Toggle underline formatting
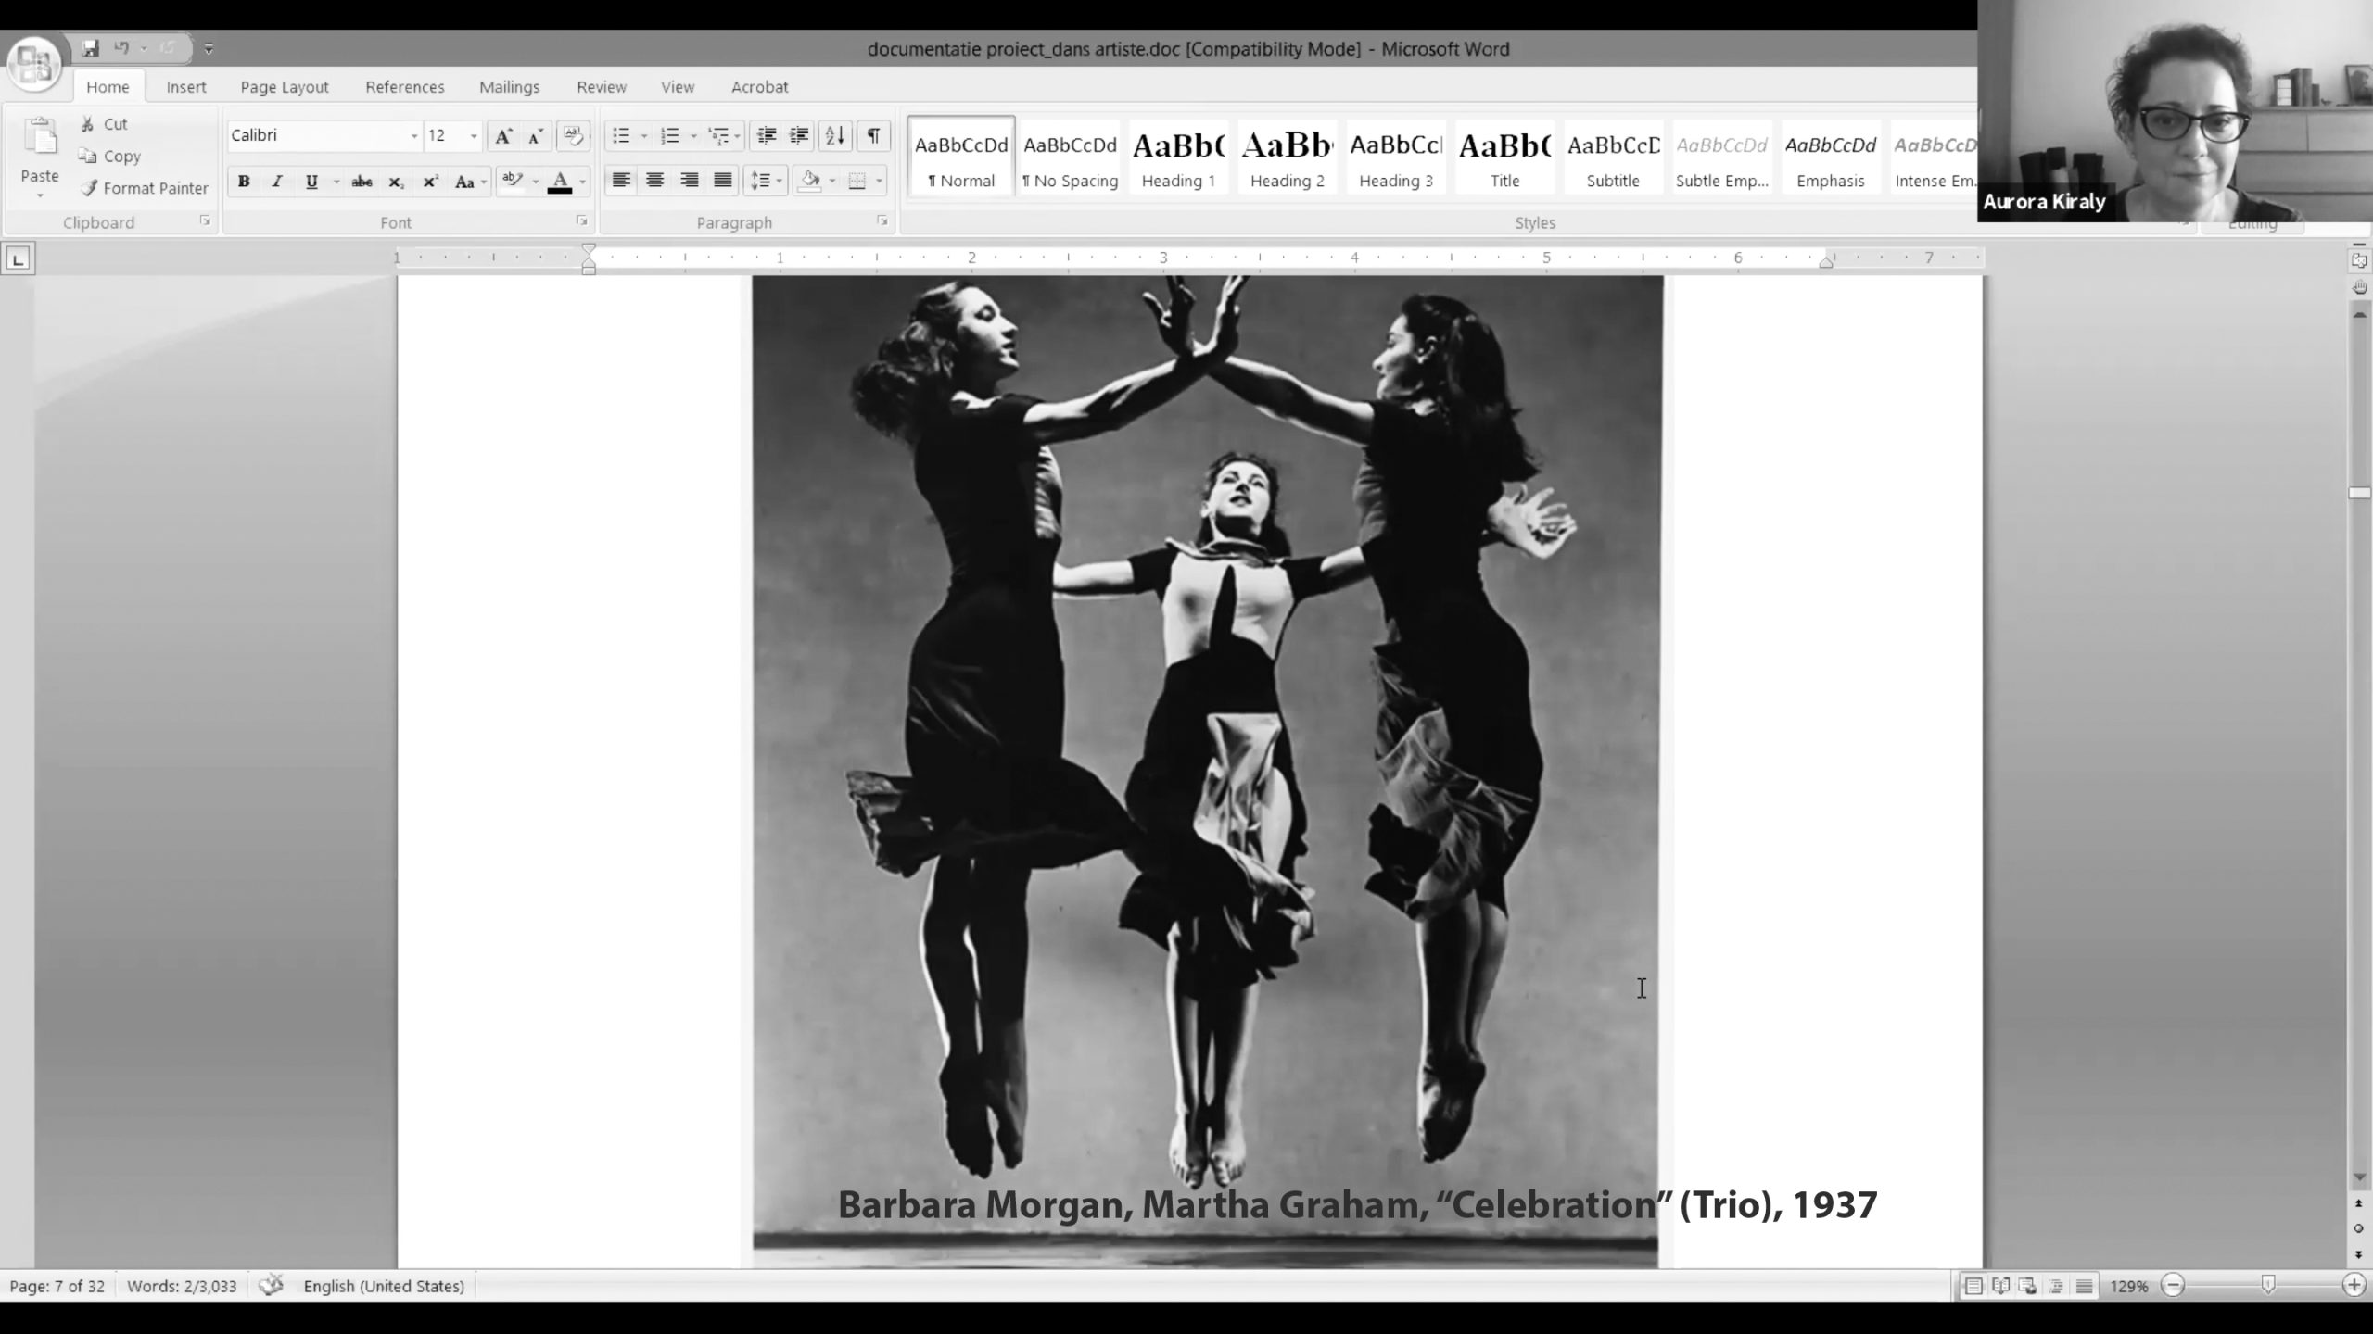Viewport: 2373px width, 1334px height. pos(311,182)
